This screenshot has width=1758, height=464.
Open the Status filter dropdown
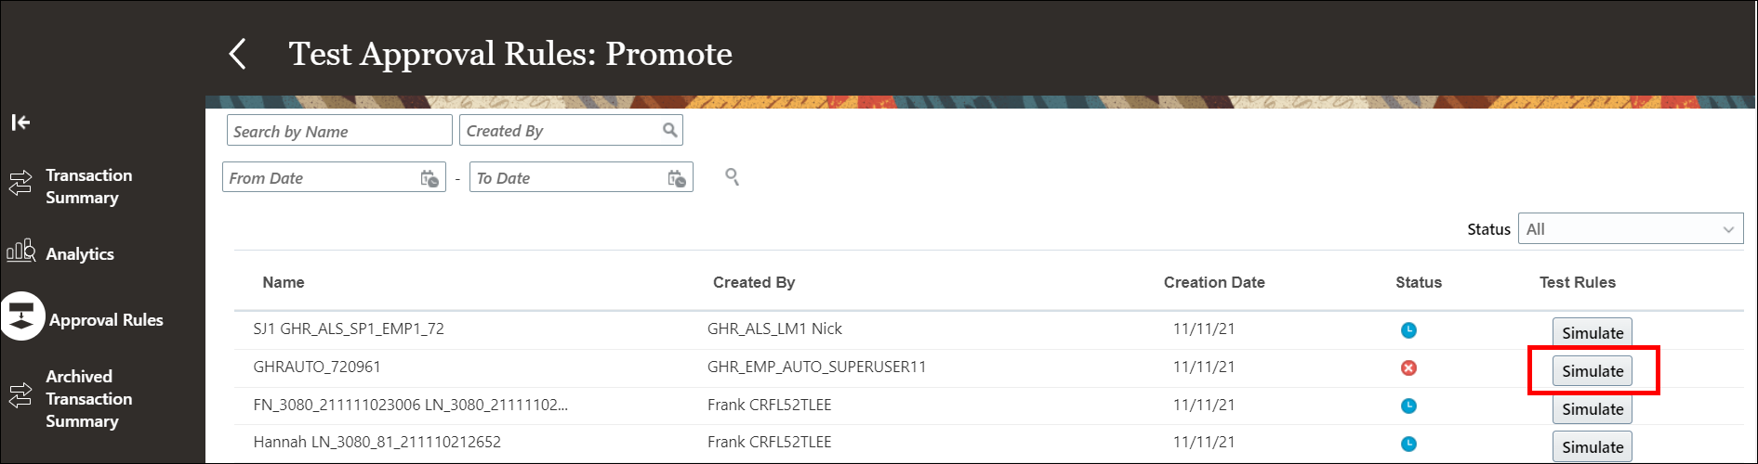click(1630, 229)
